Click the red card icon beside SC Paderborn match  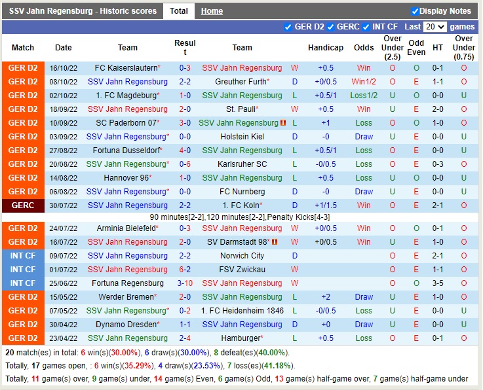(x=283, y=123)
